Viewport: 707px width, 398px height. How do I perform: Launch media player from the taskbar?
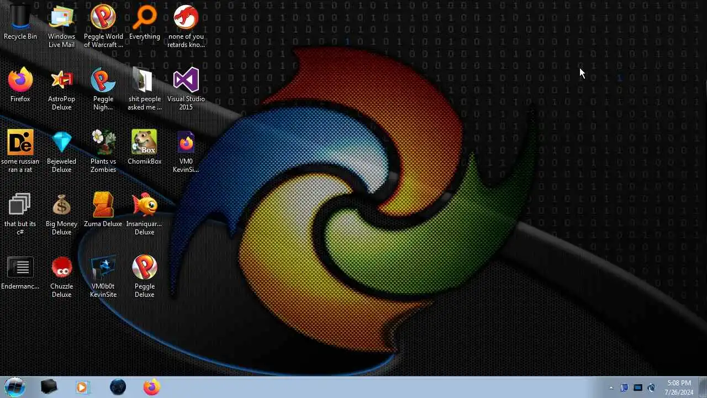click(82, 387)
